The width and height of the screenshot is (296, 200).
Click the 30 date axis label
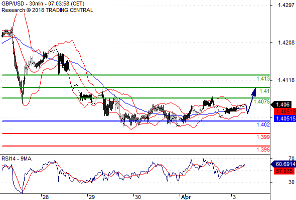[x=138, y=197]
